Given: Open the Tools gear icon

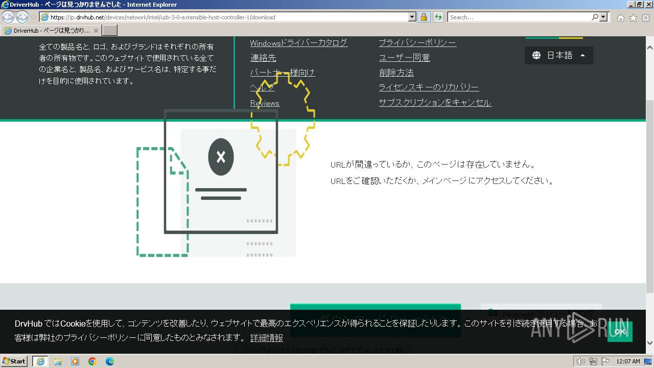Looking at the screenshot, I should [x=646, y=18].
